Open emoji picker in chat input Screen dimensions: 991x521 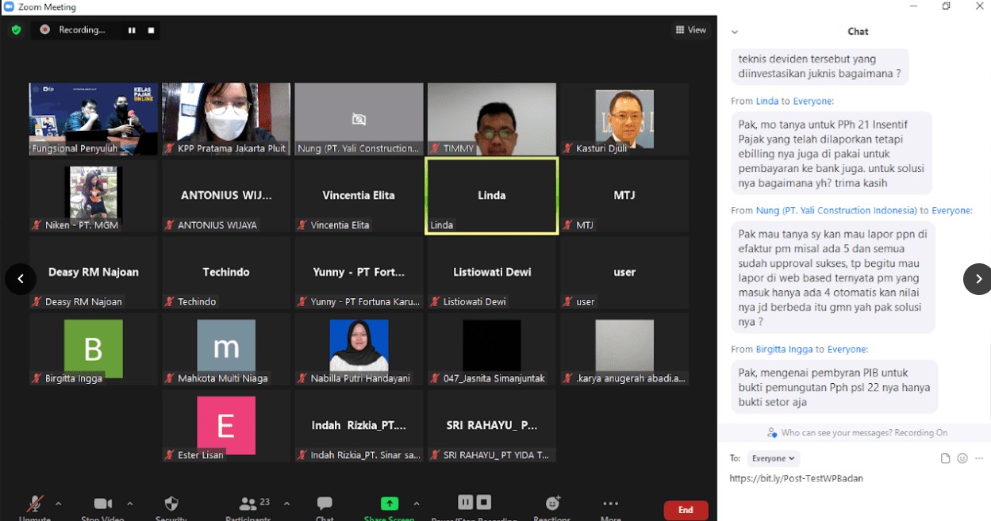962,458
